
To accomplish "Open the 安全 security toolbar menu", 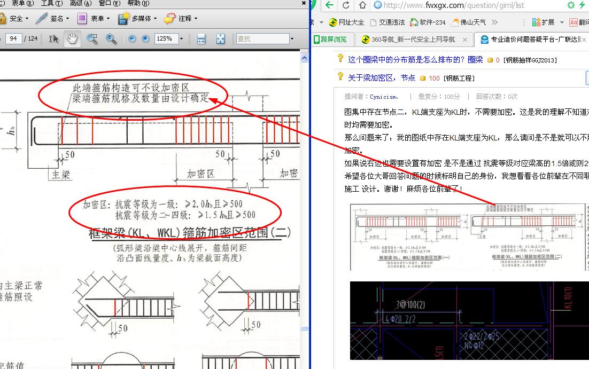I will [x=15, y=18].
